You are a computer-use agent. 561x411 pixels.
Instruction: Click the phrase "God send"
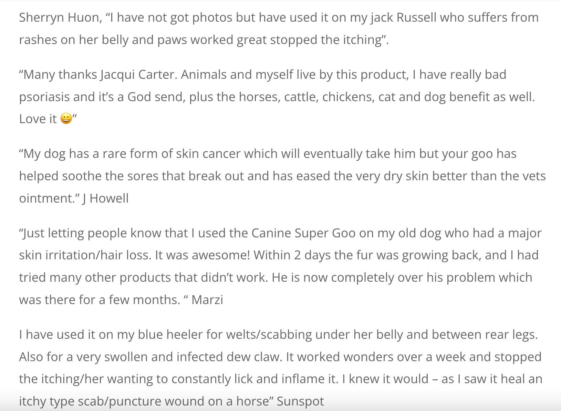tap(156, 97)
